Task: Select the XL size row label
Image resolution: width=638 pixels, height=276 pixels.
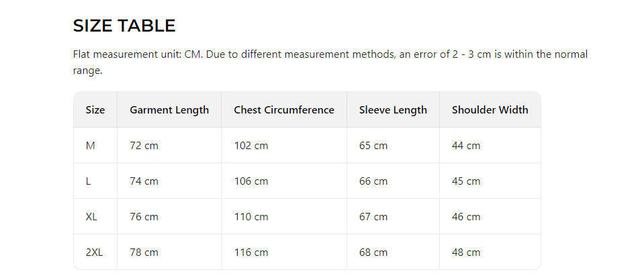Action: [91, 217]
